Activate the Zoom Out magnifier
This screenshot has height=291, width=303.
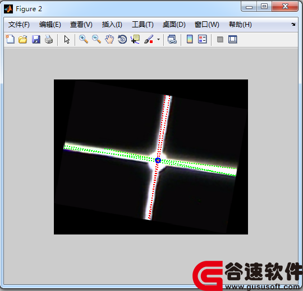click(97, 39)
